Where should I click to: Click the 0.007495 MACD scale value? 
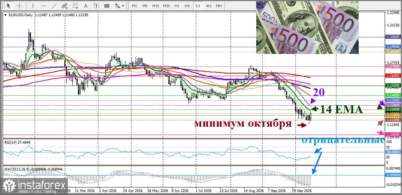394,169
